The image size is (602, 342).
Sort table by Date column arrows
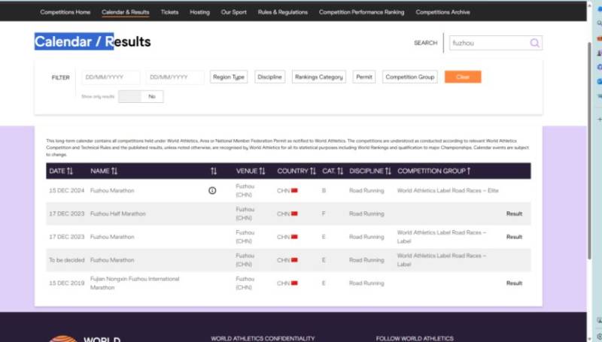coord(70,171)
